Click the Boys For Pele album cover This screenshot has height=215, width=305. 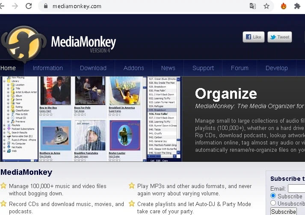pos(90,91)
